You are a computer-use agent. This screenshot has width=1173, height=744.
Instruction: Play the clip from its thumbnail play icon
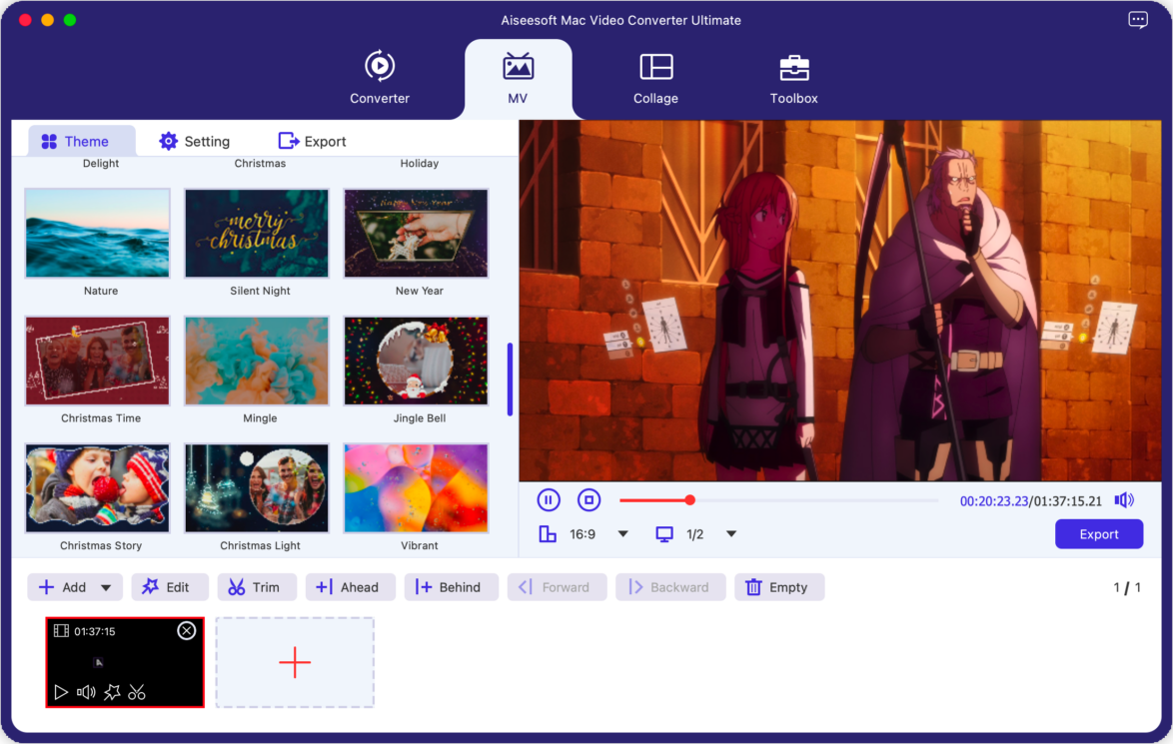61,692
